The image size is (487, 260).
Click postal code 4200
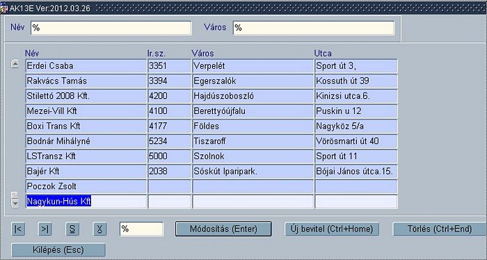coord(169,96)
